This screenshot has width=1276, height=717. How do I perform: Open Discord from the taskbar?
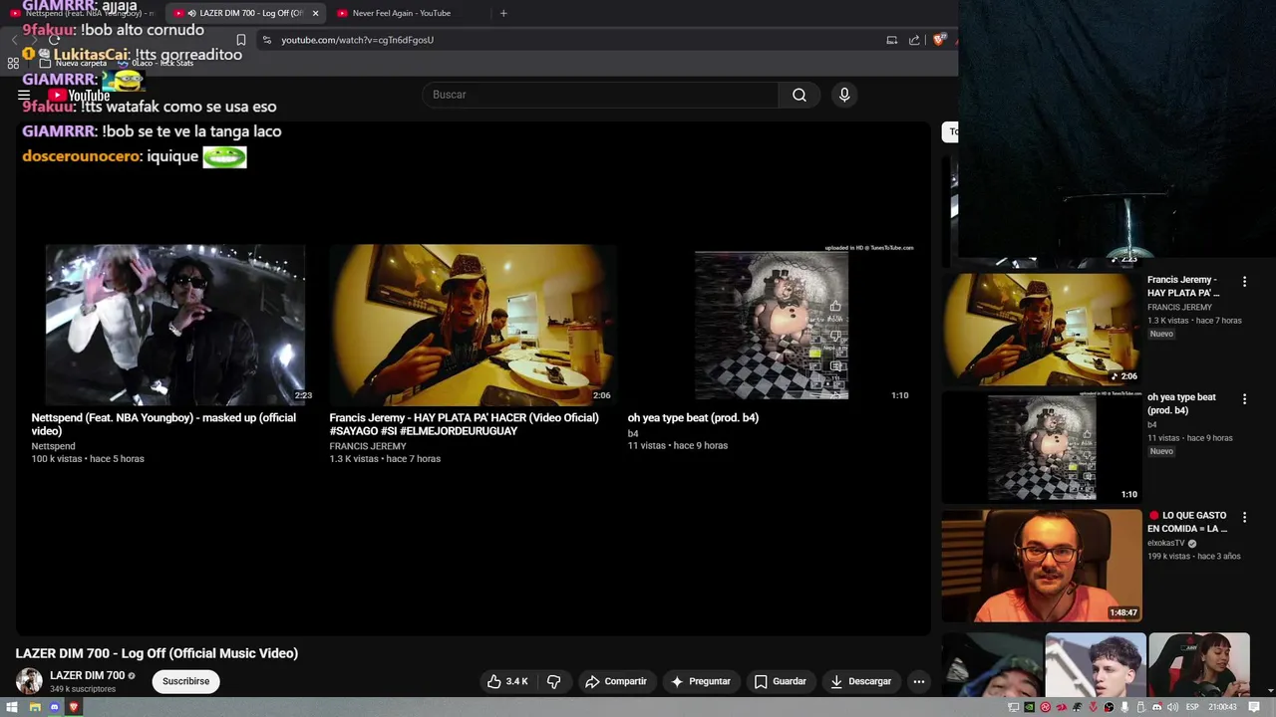point(55,707)
